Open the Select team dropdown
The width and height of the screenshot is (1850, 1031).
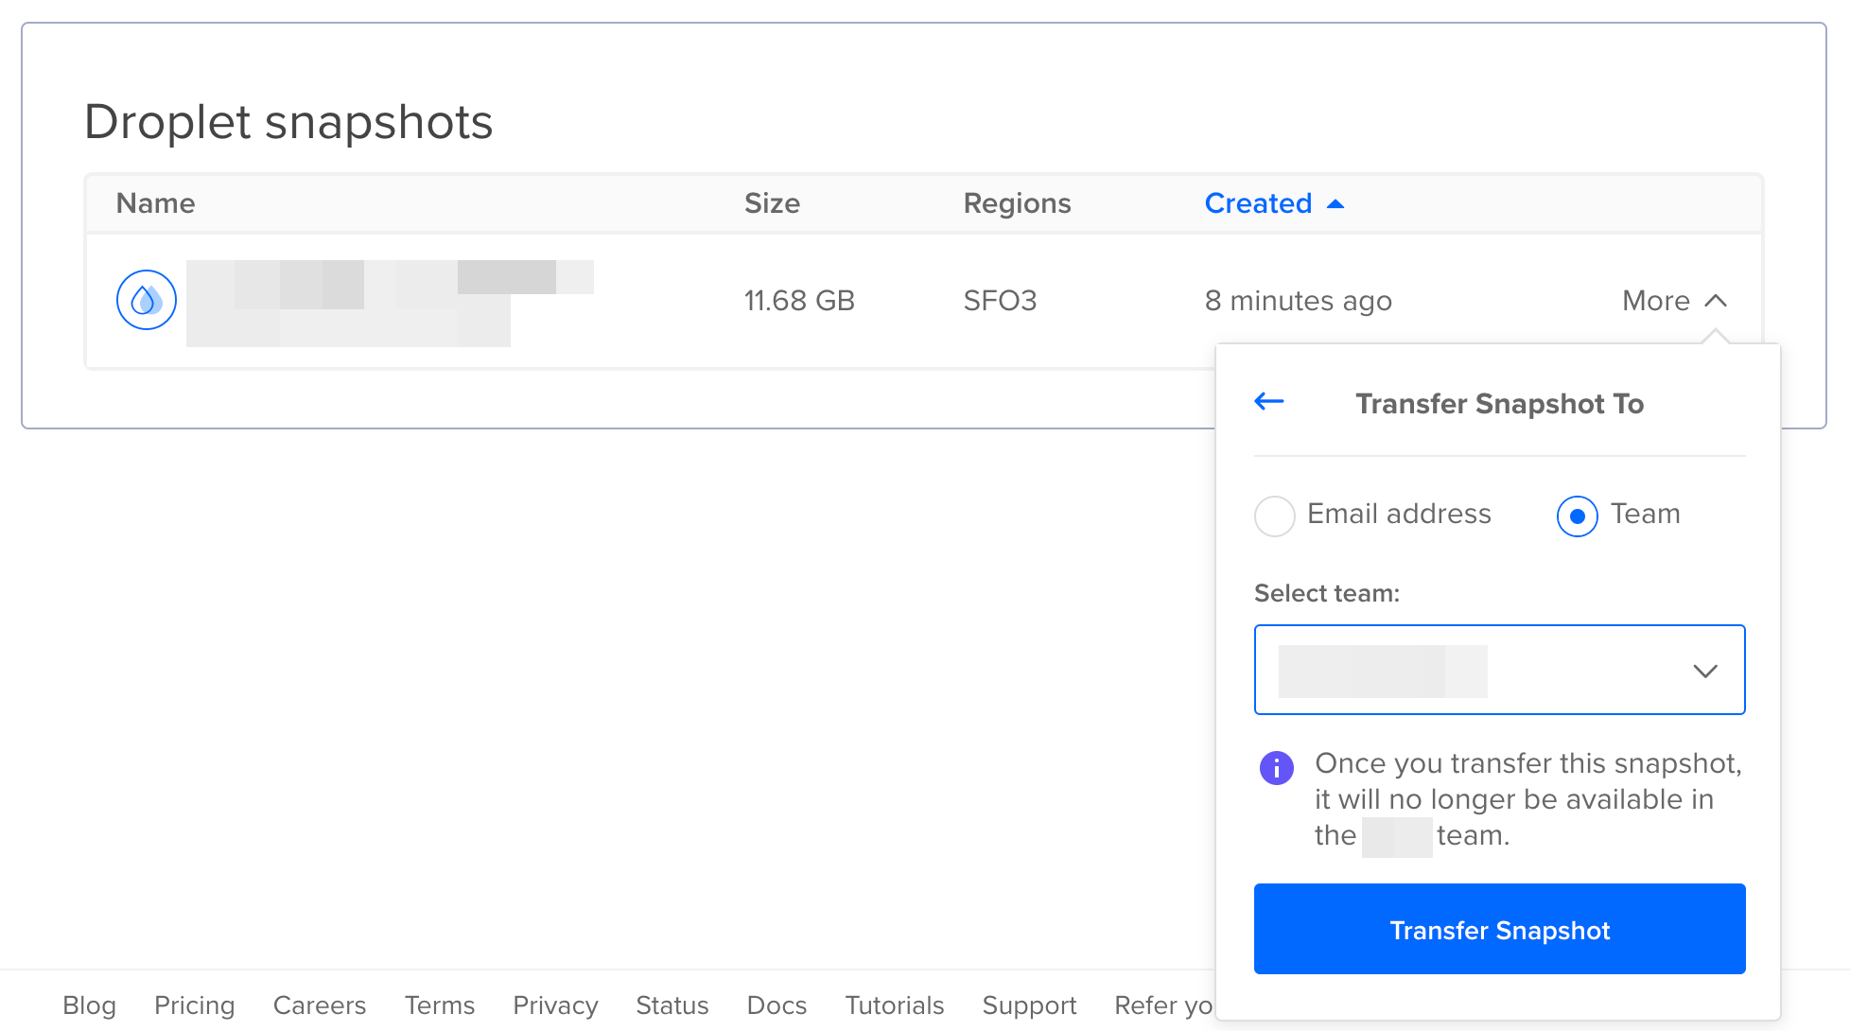coord(1499,670)
